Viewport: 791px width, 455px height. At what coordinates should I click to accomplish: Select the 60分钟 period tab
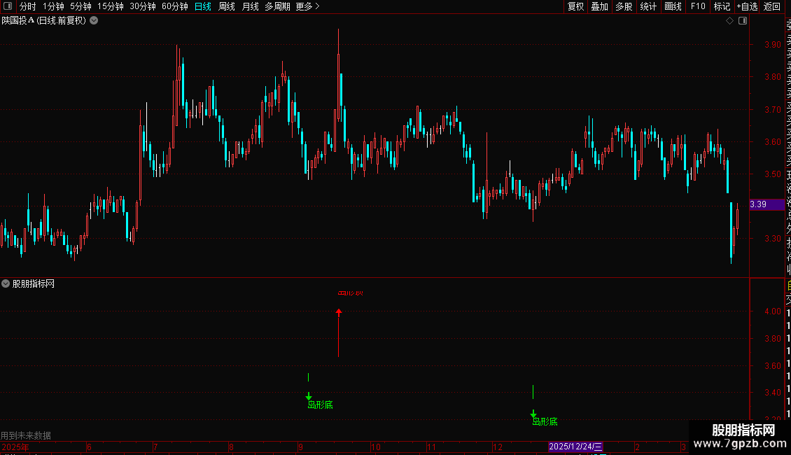174,6
